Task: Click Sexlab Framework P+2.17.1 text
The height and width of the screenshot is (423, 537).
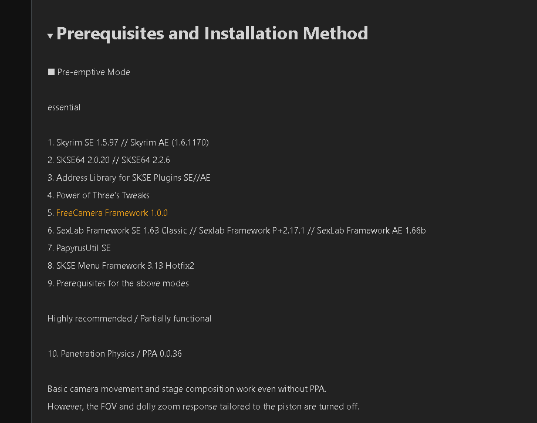Action: point(252,231)
